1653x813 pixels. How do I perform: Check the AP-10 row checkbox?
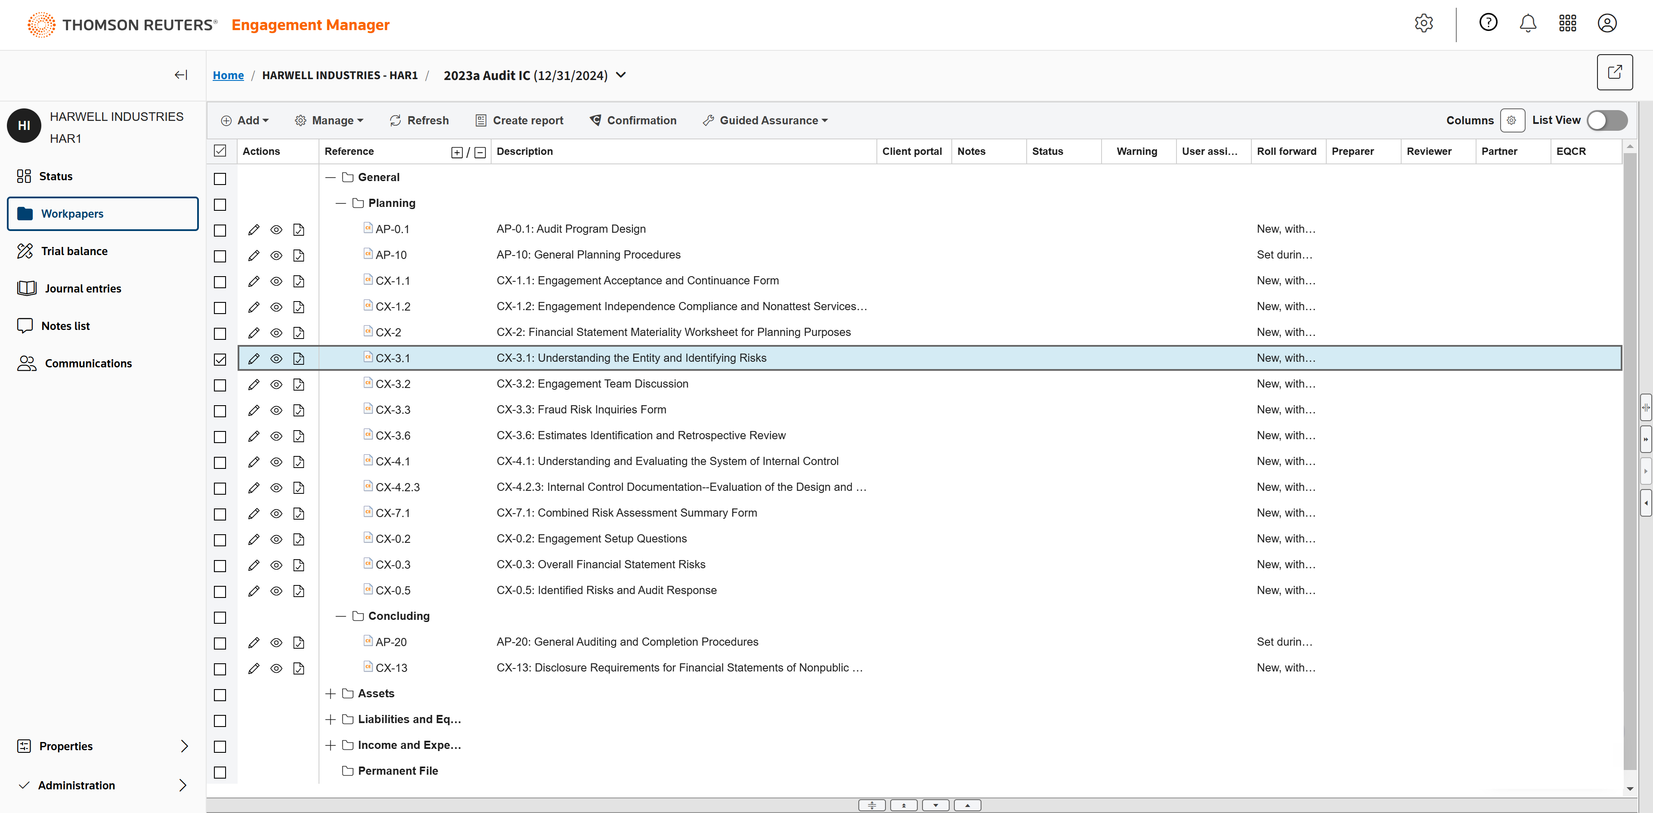(x=220, y=256)
